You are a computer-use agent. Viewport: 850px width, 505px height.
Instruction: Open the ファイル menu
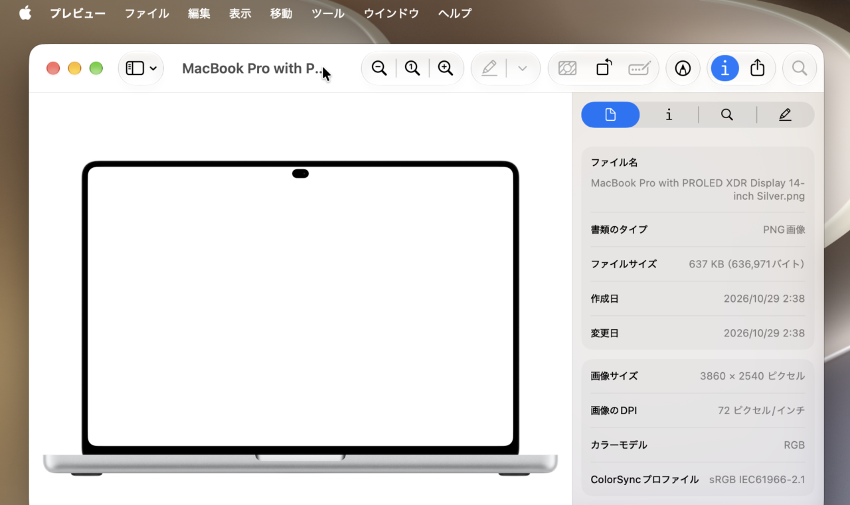click(x=147, y=13)
